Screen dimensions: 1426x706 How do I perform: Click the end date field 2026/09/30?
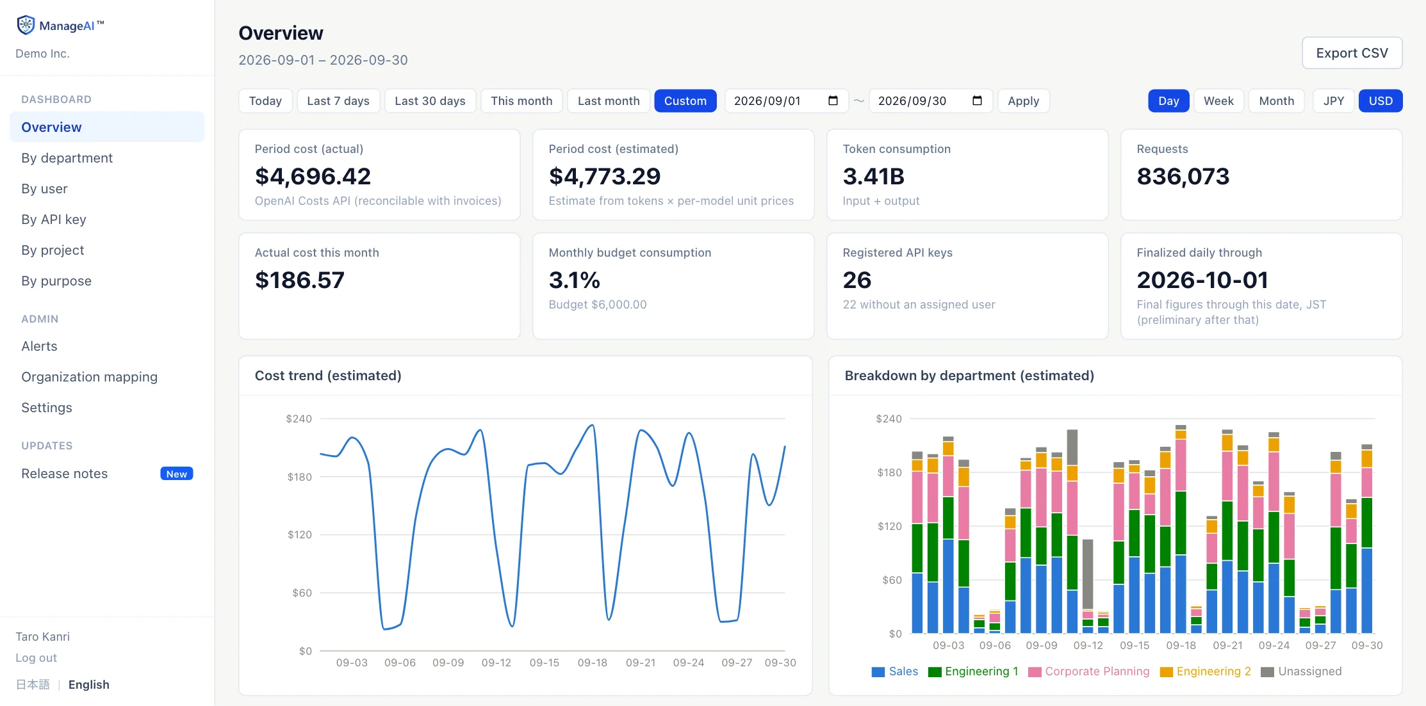pos(930,100)
